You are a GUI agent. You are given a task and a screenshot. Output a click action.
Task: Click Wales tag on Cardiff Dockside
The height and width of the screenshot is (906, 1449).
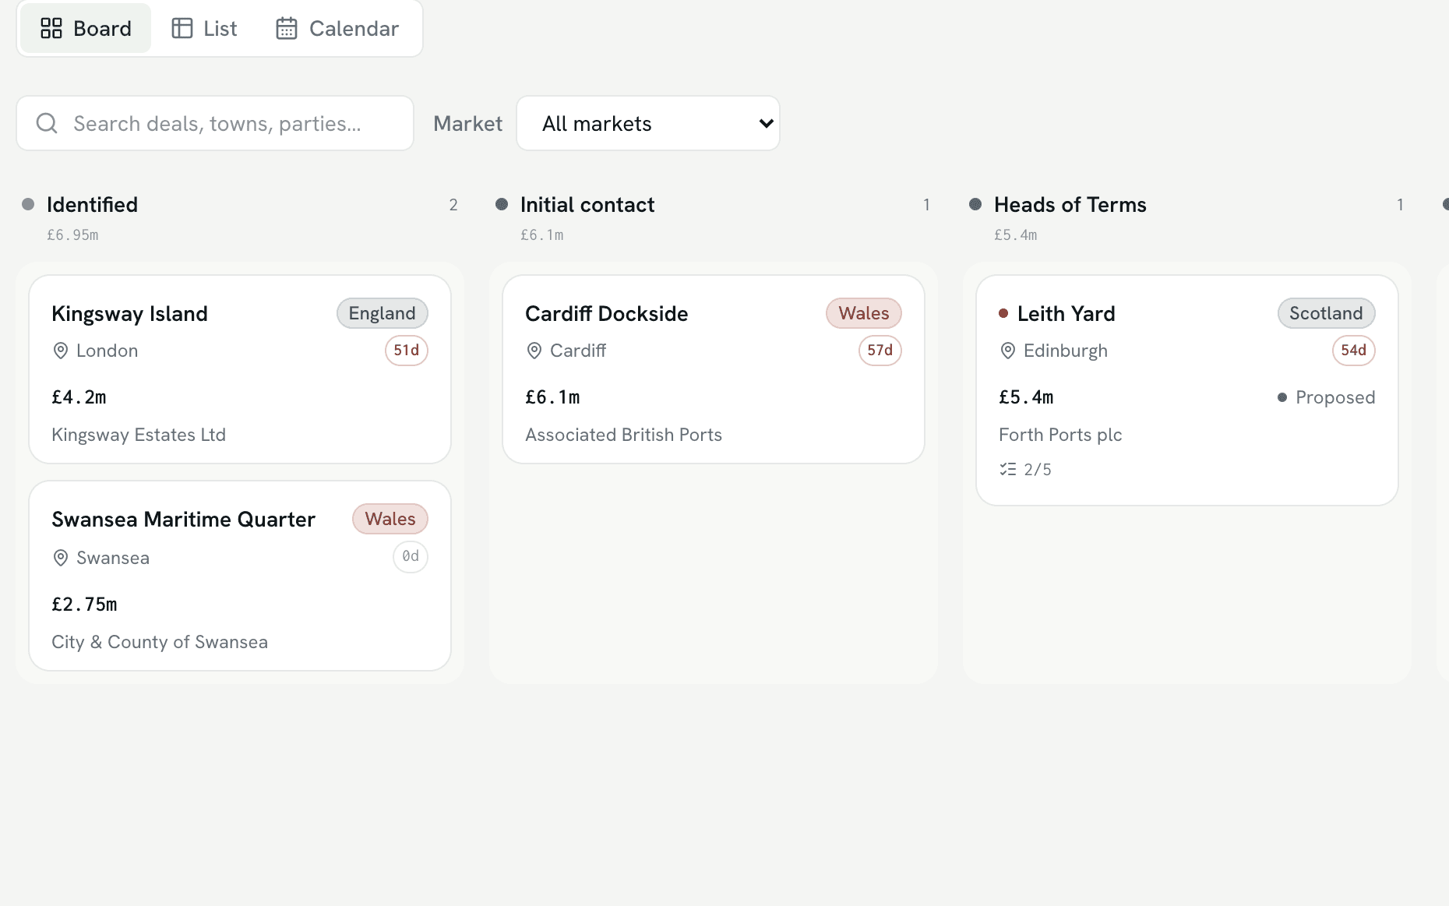click(x=864, y=313)
